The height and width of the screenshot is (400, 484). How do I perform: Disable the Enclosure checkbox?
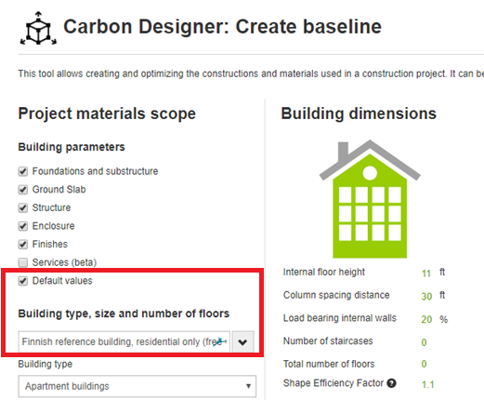pos(23,226)
